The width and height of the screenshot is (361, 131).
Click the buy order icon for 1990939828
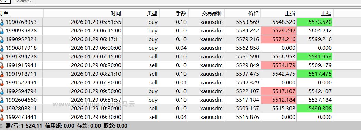point(2,31)
